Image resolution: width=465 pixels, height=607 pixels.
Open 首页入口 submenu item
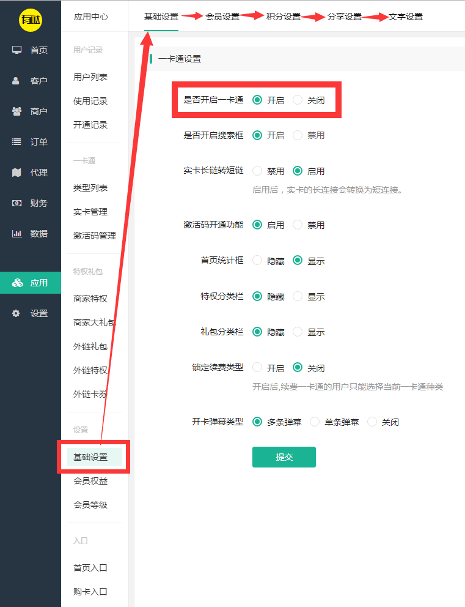90,568
